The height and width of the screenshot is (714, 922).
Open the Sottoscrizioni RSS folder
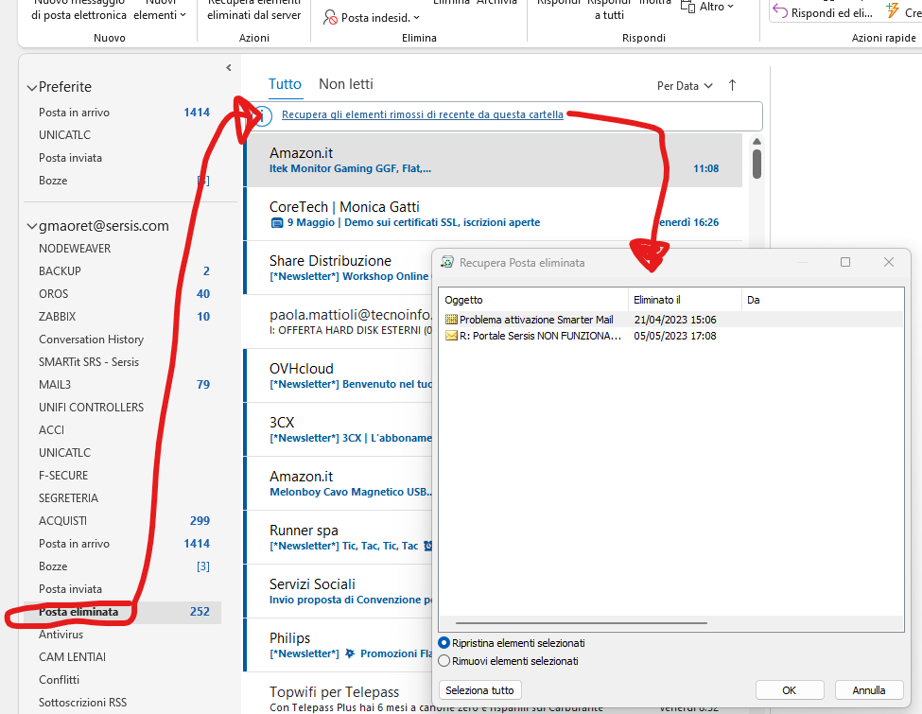(123, 703)
